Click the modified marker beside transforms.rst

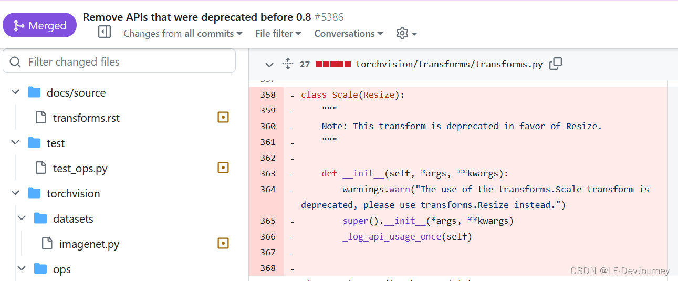[223, 118]
